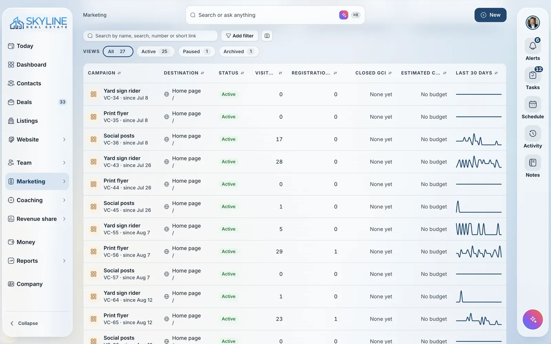Click the Skyline Real Estate logo
The width and height of the screenshot is (551, 344).
(x=38, y=23)
